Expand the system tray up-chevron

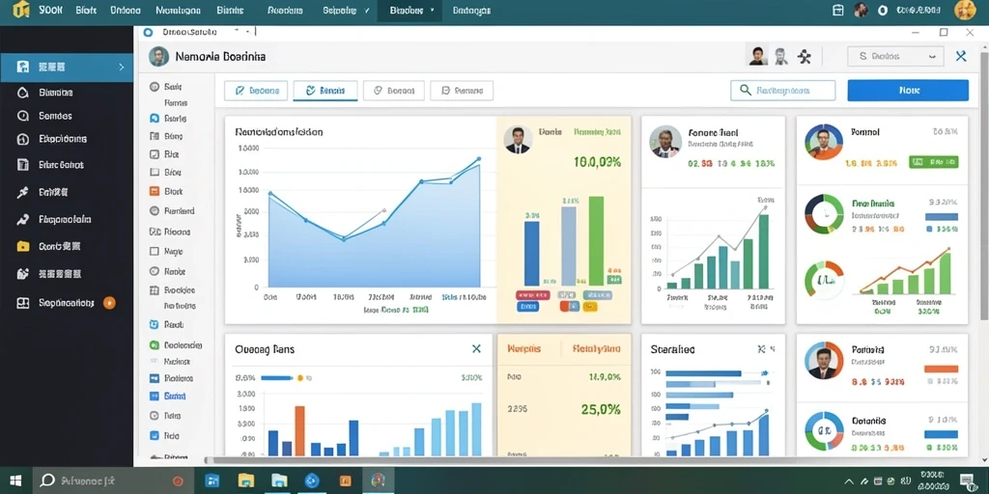coord(850,480)
